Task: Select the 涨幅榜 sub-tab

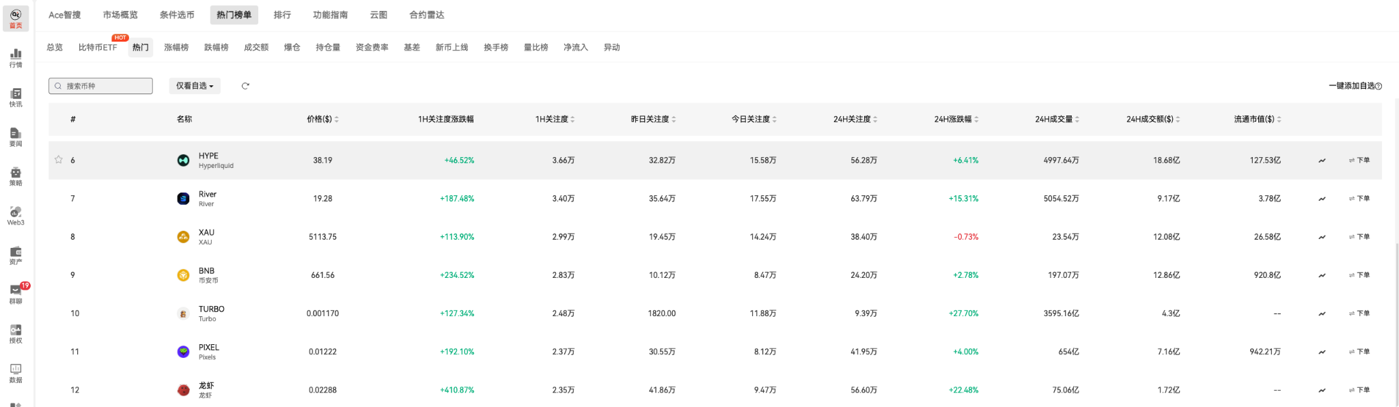Action: (176, 48)
